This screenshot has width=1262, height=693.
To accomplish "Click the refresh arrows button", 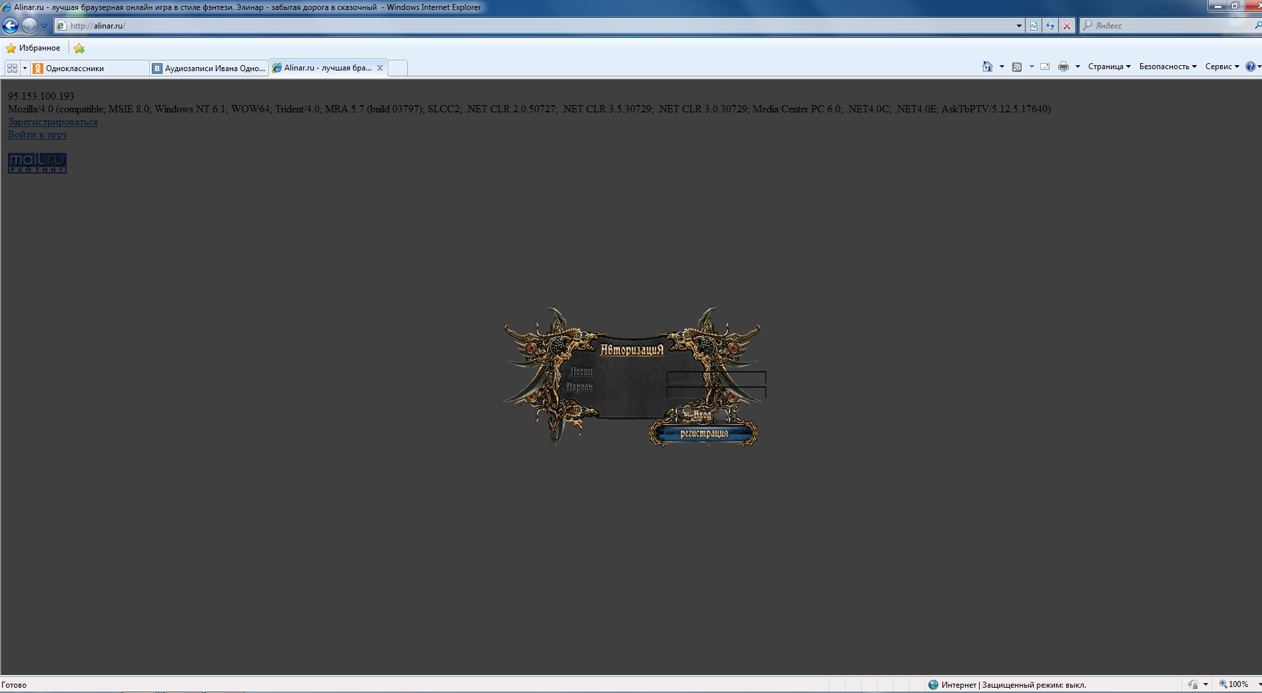I will 1050,26.
